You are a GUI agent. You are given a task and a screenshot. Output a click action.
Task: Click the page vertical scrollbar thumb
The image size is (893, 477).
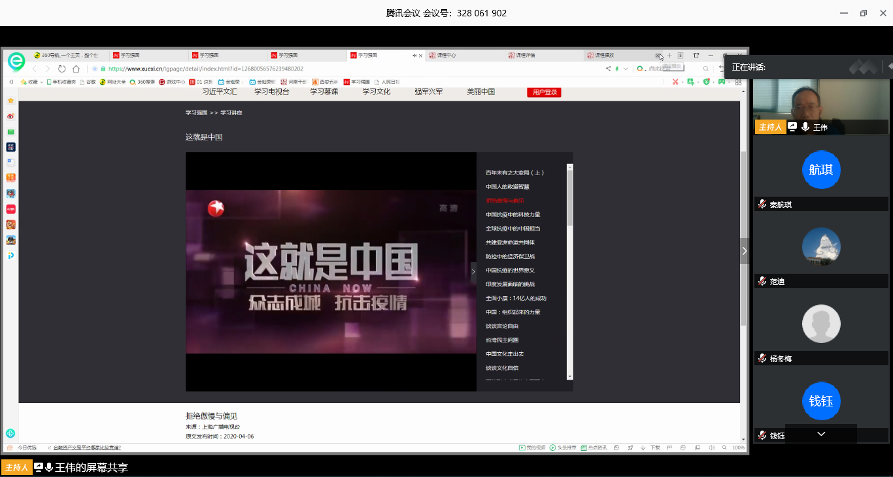(743, 238)
